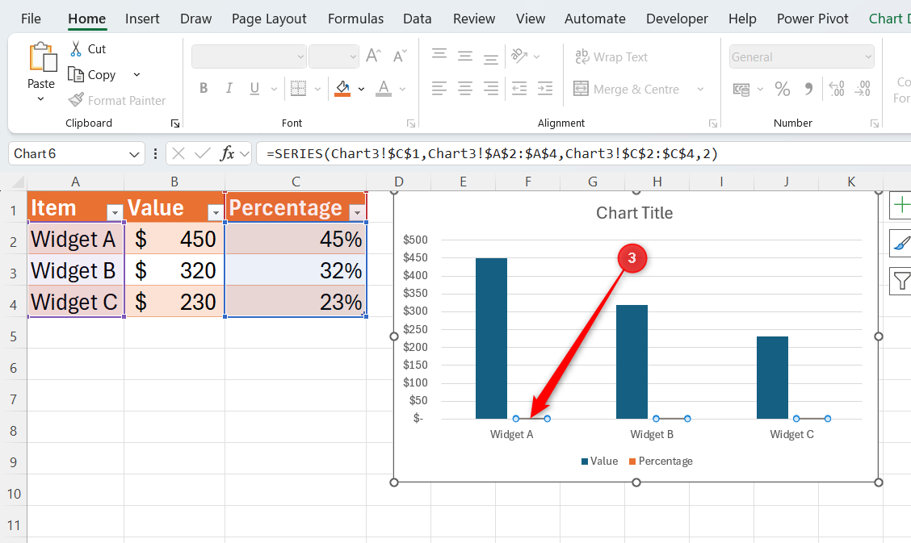Screen dimensions: 911x543
Task: Click the Percentage legend entry
Action: click(x=661, y=462)
